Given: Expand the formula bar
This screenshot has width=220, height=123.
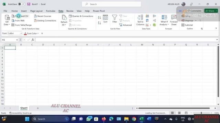Looking at the screenshot, I should point(217,40).
